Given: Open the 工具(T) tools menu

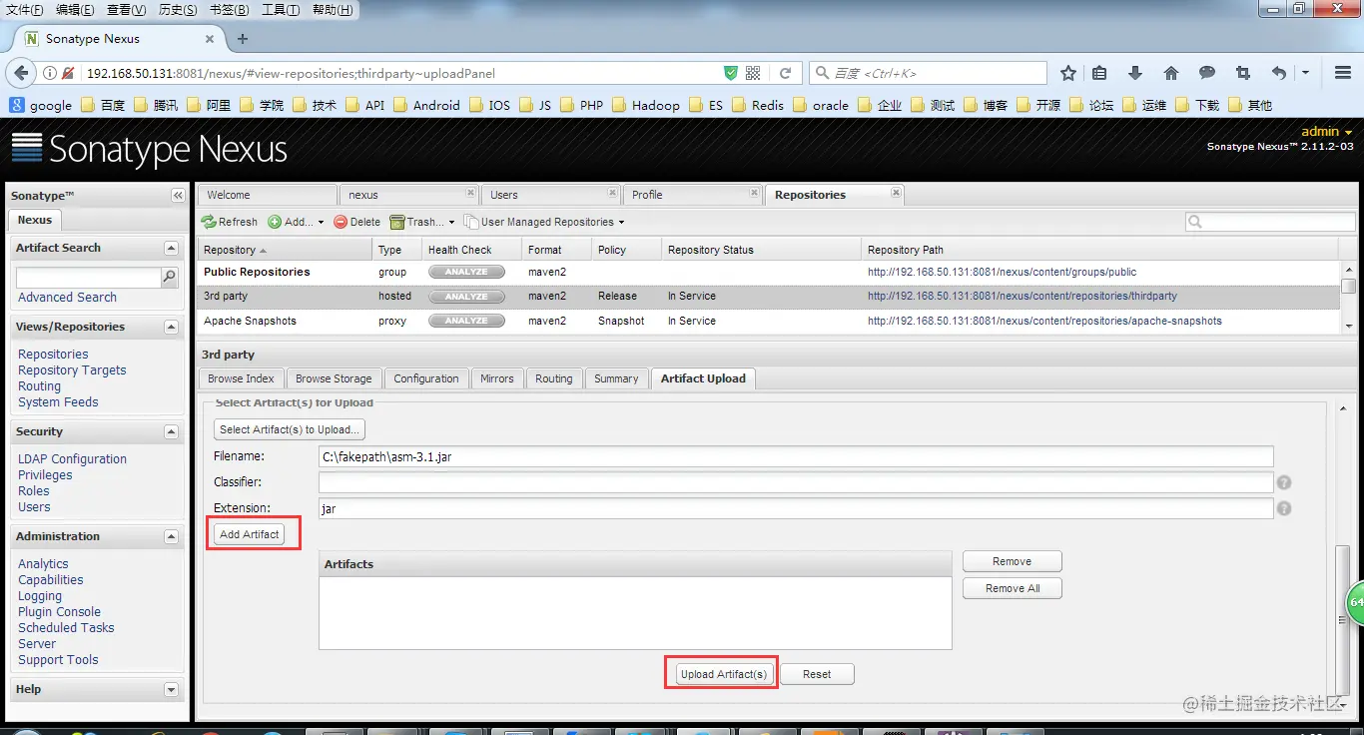Looking at the screenshot, I should click(x=281, y=10).
